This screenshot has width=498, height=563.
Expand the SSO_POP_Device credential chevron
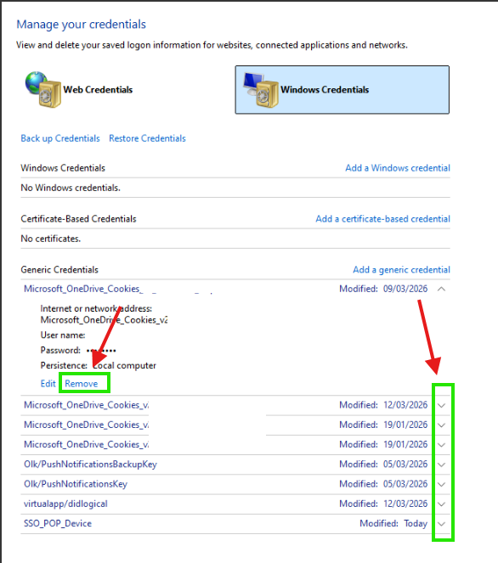(442, 524)
